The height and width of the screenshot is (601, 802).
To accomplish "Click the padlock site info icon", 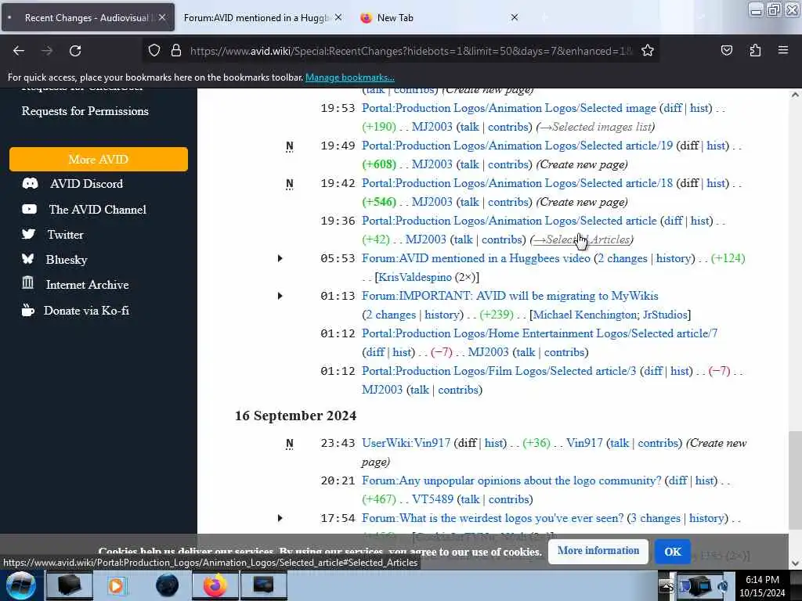I will (176, 51).
